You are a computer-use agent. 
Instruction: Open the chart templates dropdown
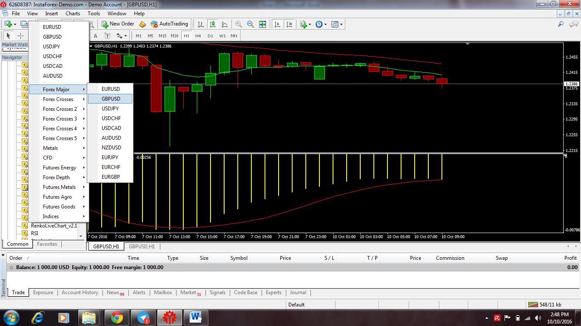click(341, 24)
